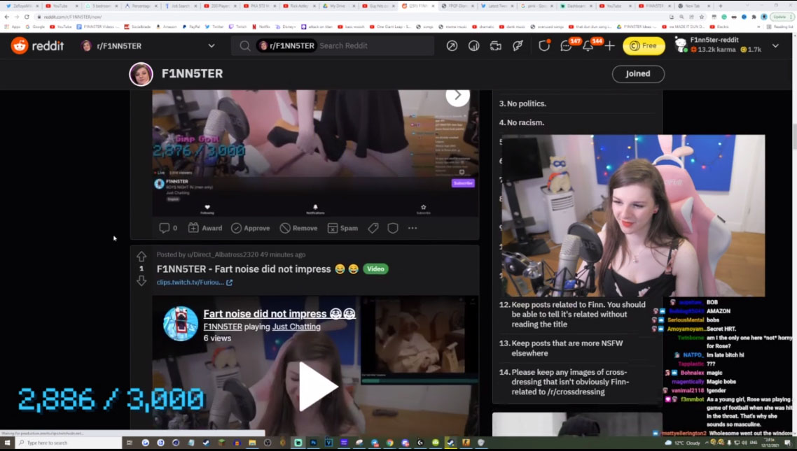Image resolution: width=797 pixels, height=451 pixels.
Task: Click the Chrome Update button
Action: tap(780, 17)
